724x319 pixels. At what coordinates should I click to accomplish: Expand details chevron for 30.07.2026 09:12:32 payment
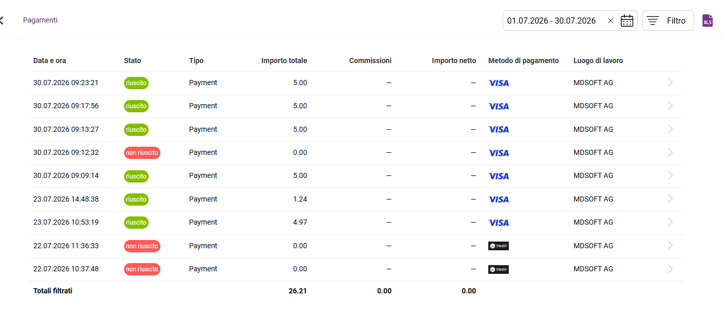pos(670,152)
